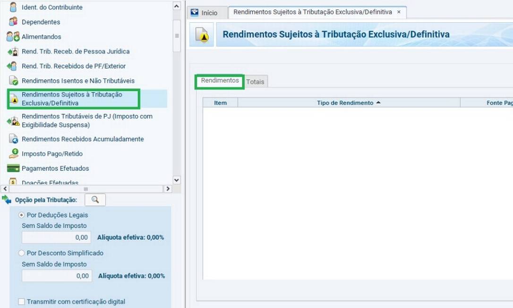Click the Alimentandos people icon

coord(13,36)
